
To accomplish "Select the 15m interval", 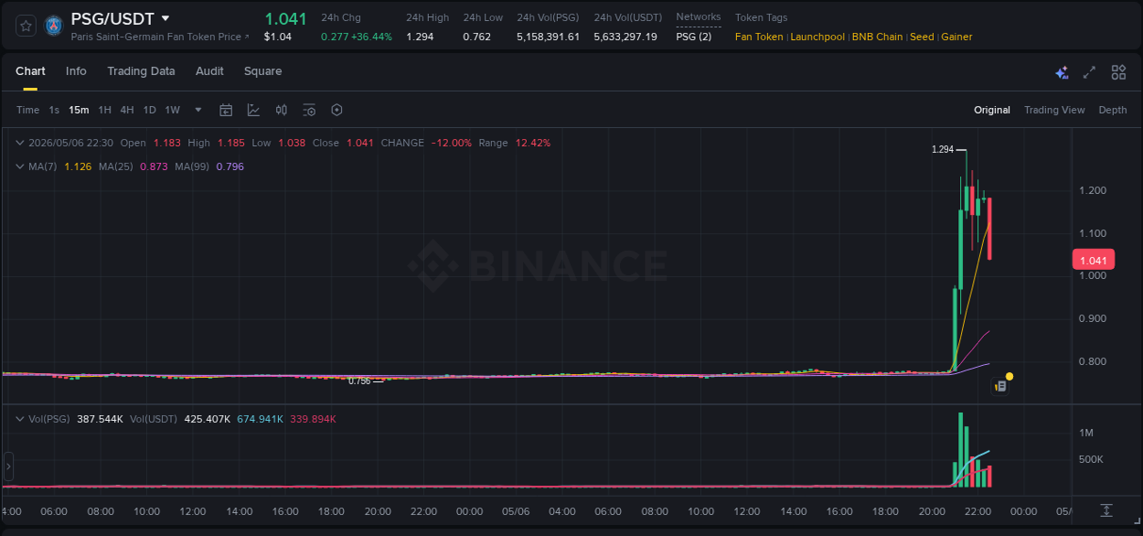I will (79, 110).
